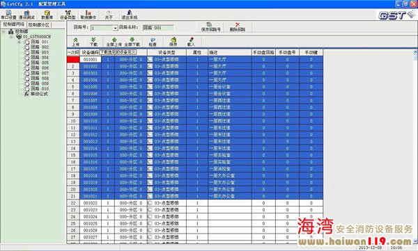Select row header number 12
418x251 pixels.
[73, 135]
